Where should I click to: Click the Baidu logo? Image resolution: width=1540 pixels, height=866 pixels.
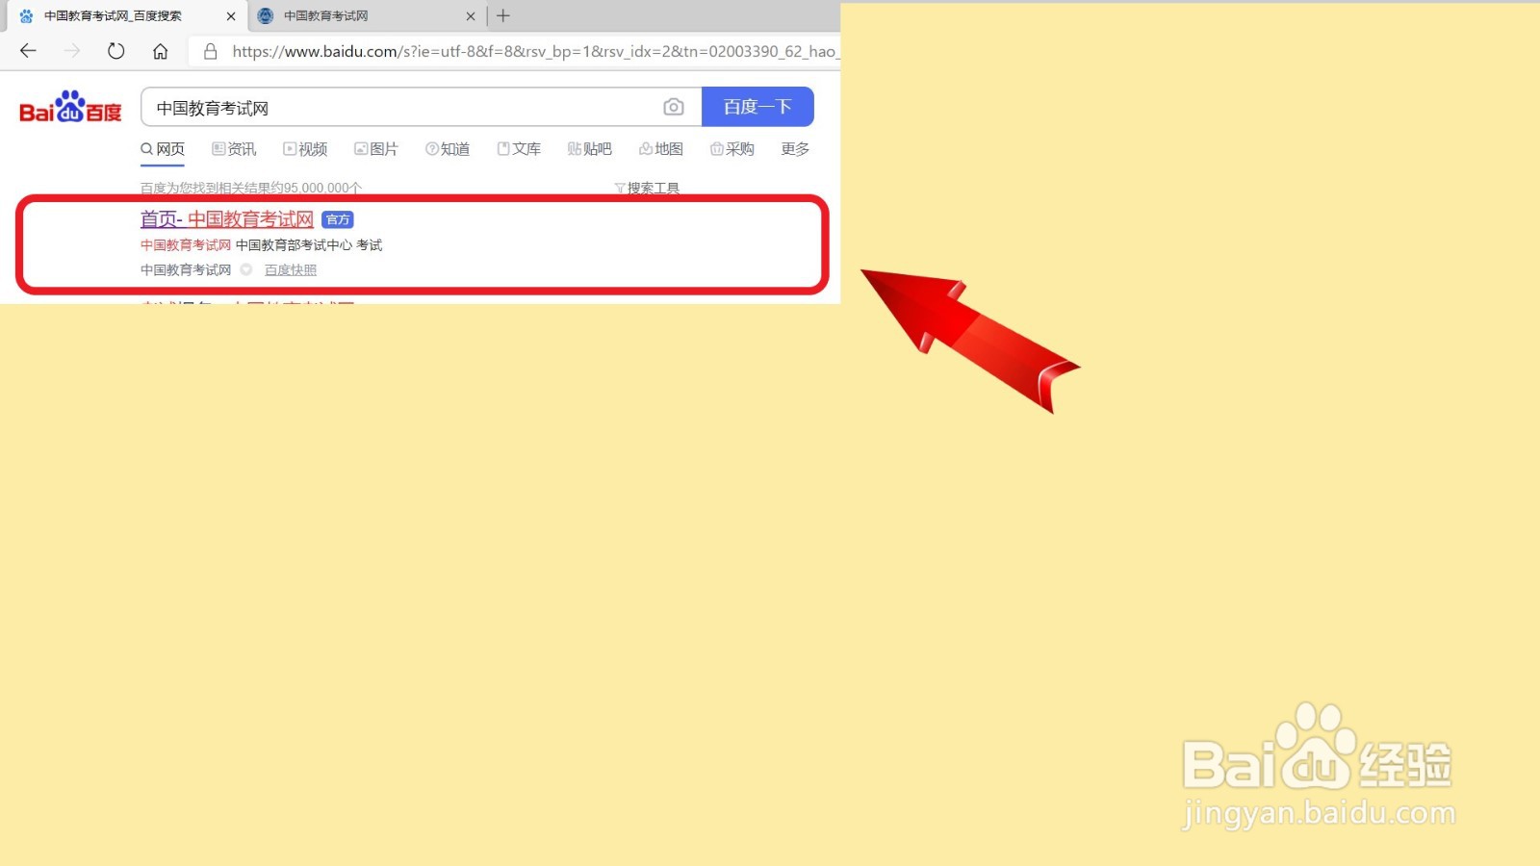click(x=70, y=107)
